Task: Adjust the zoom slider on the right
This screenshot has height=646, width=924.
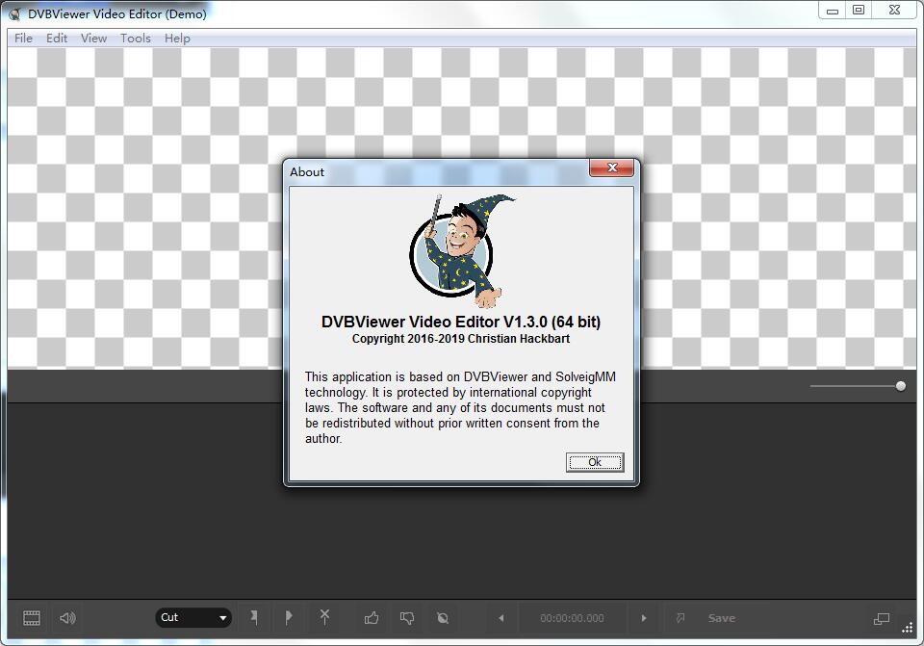Action: point(900,385)
